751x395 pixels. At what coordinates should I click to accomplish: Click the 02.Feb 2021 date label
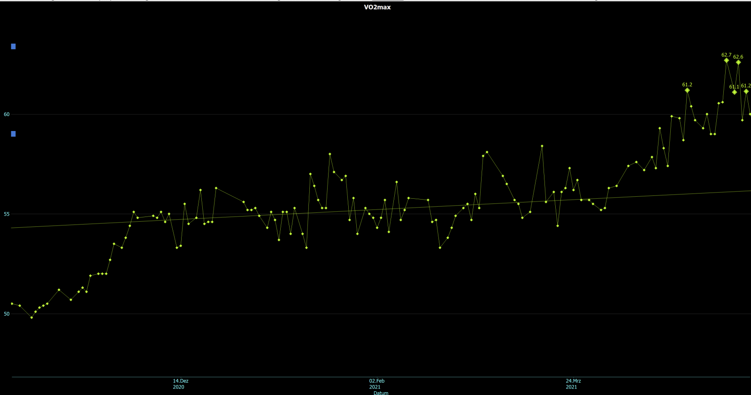click(376, 384)
